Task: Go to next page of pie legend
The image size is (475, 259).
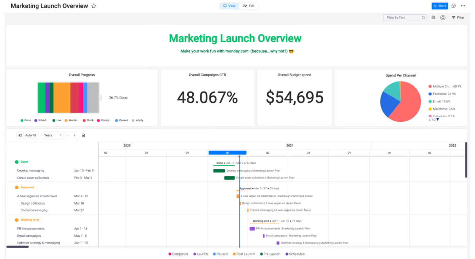Action: click(438, 119)
